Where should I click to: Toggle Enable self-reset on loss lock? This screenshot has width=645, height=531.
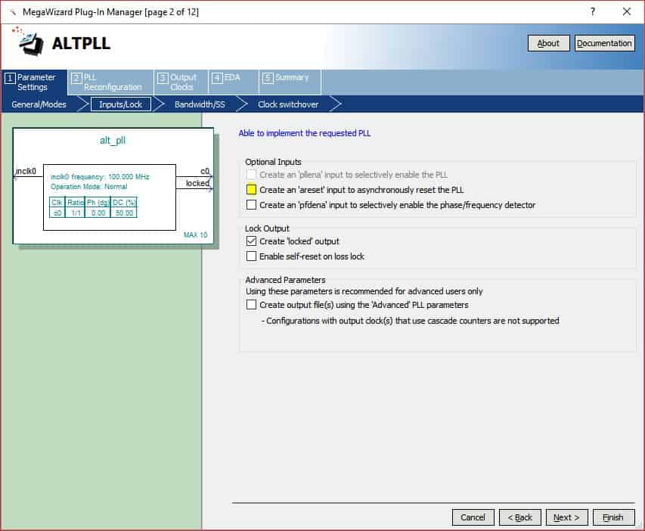pos(252,256)
